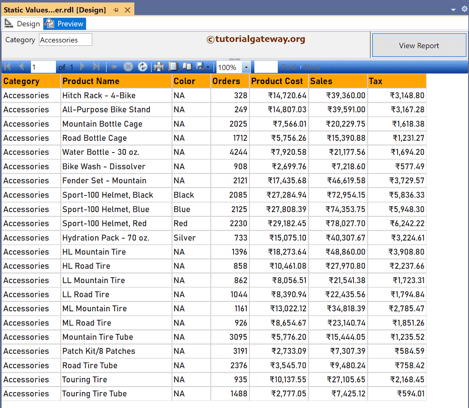Go to the last page icon
Image resolution: width=469 pixels, height=408 pixels.
click(x=97, y=67)
